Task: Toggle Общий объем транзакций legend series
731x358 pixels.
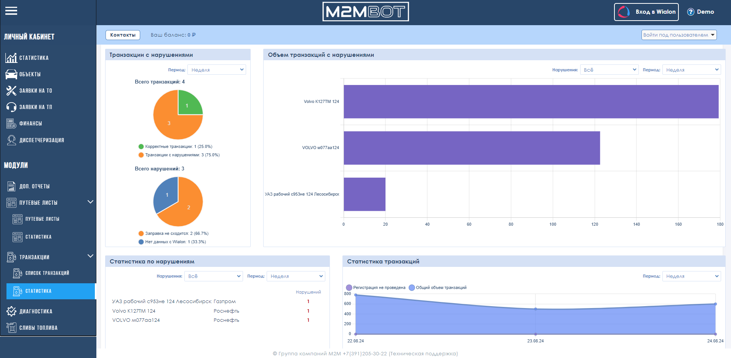Action: coord(437,287)
